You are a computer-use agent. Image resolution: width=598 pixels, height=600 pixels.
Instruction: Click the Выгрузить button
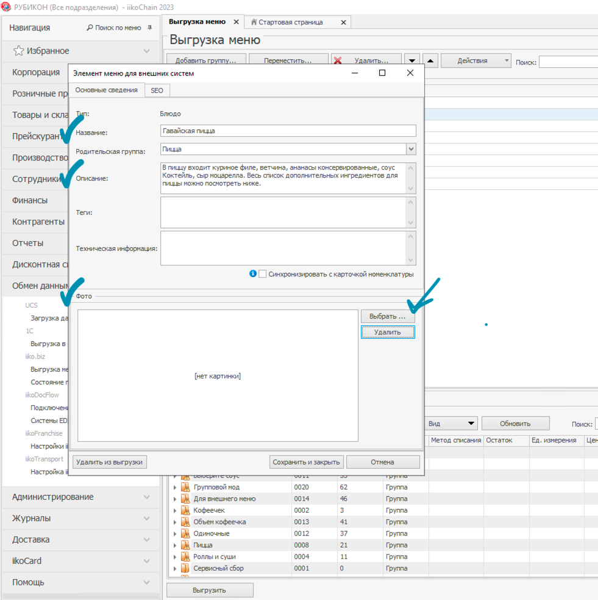coord(209,590)
